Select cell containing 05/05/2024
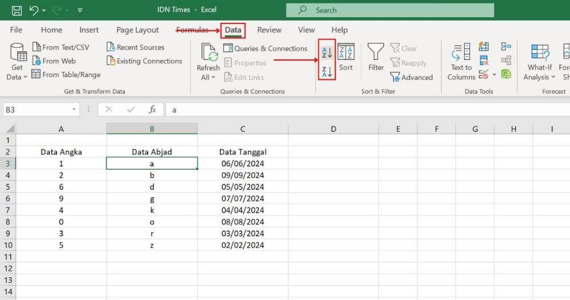This screenshot has height=300, width=570. click(242, 187)
